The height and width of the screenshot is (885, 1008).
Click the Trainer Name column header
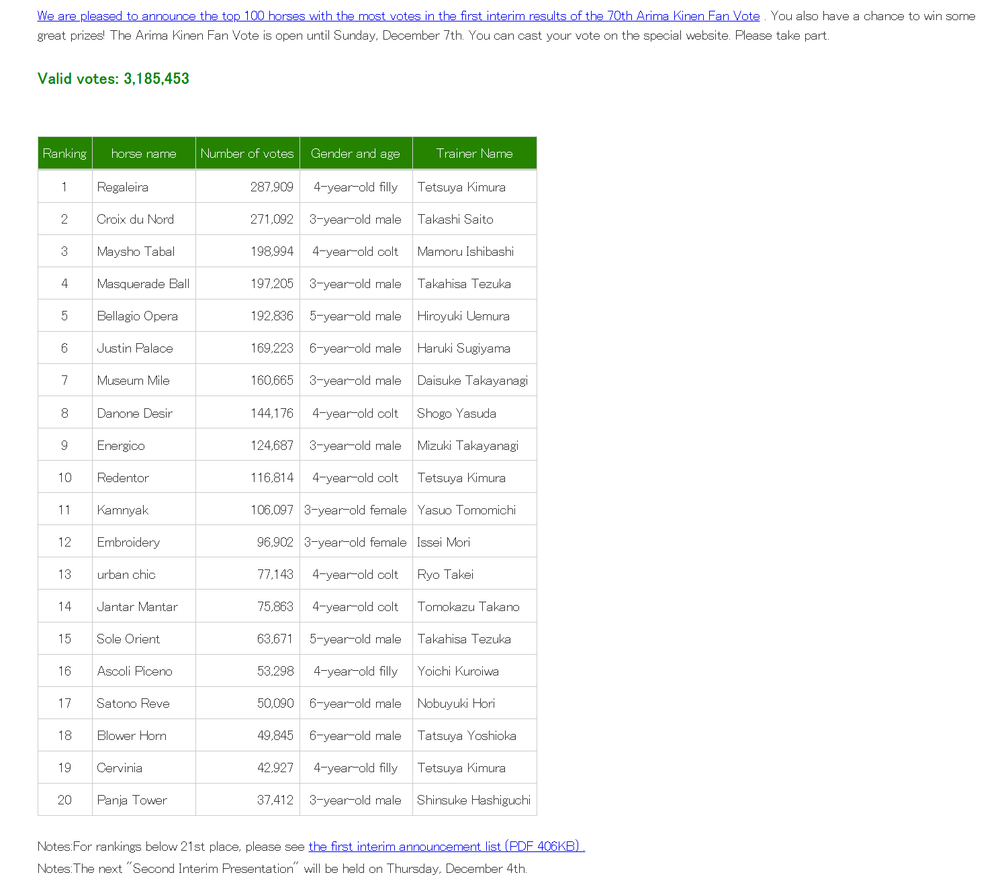tap(474, 153)
